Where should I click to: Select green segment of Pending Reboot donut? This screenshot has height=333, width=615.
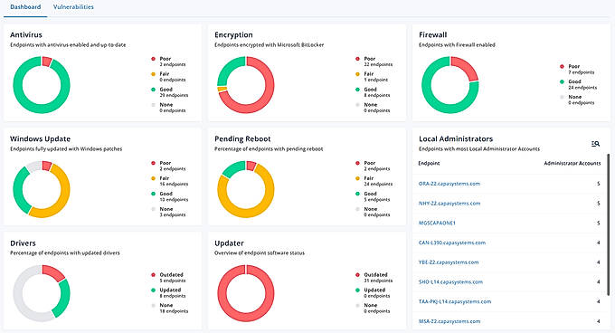click(233, 168)
